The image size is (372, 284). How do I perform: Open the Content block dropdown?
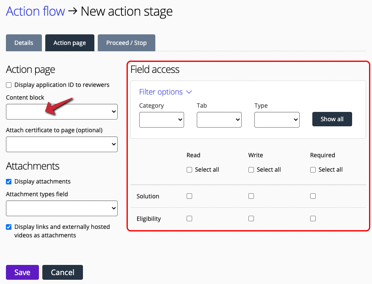[62, 112]
